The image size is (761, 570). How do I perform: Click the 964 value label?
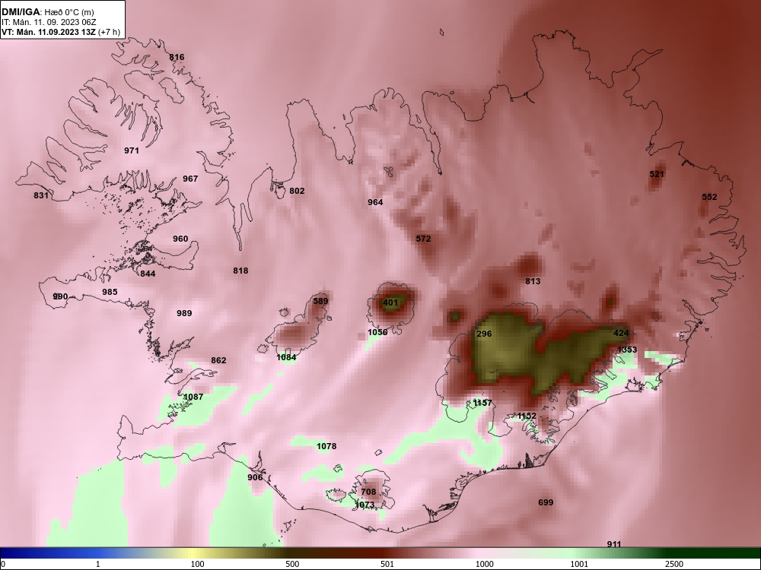375,202
